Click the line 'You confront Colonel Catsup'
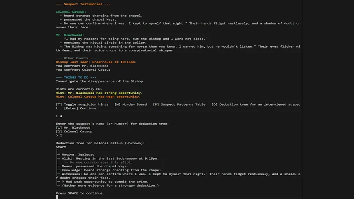354x199 pixels. tap(83, 70)
